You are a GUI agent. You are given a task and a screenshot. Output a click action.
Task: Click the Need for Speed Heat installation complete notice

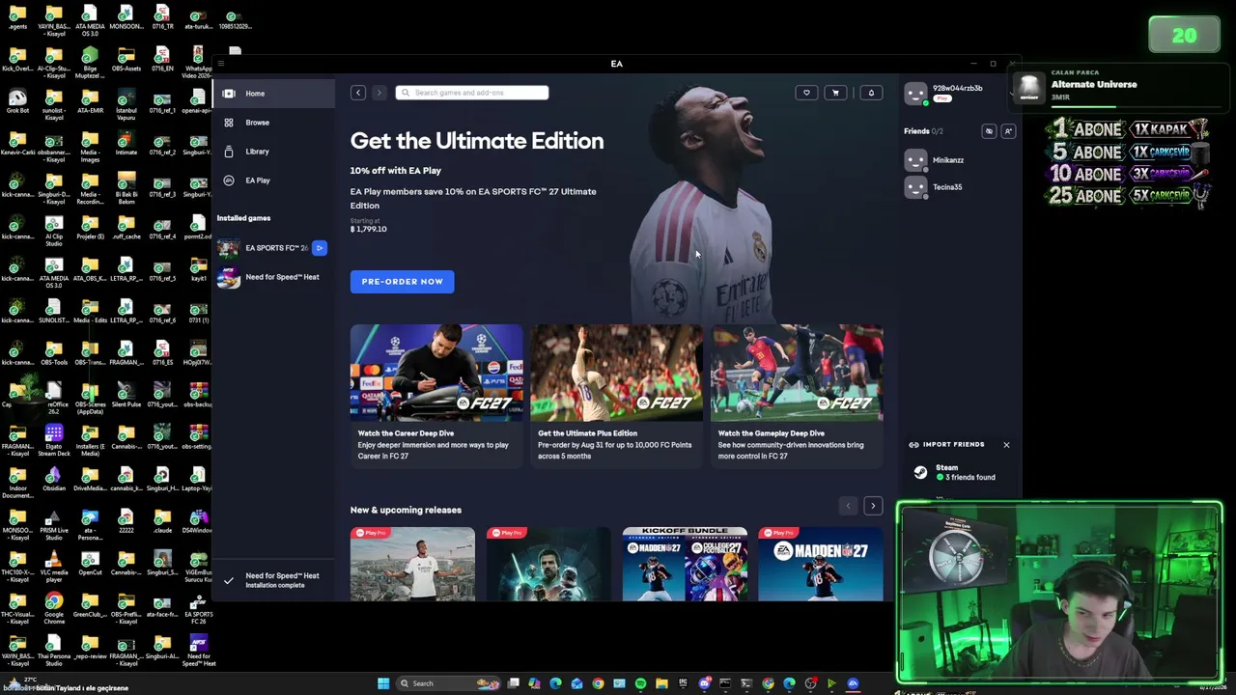pos(273,580)
